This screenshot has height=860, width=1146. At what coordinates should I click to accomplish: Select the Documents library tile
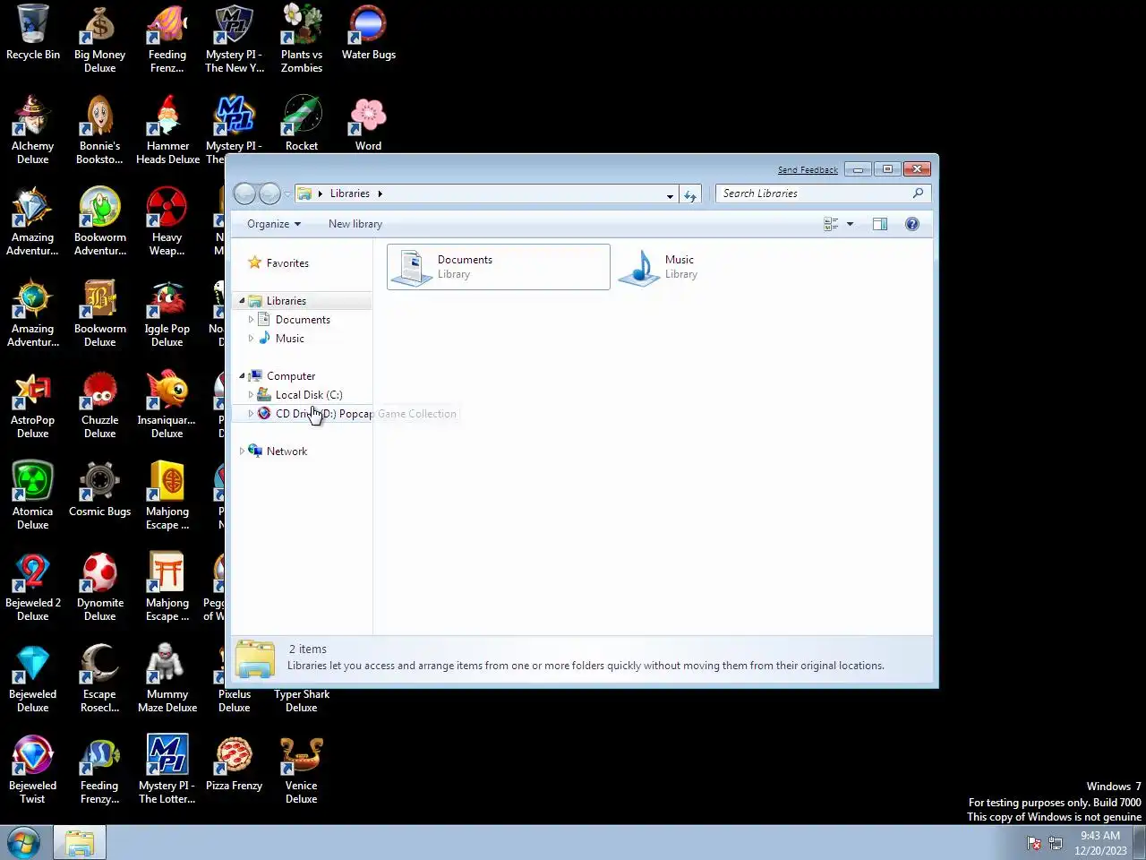499,267
